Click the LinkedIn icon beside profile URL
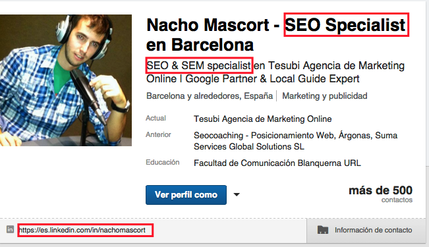429x247 pixels. (10, 229)
